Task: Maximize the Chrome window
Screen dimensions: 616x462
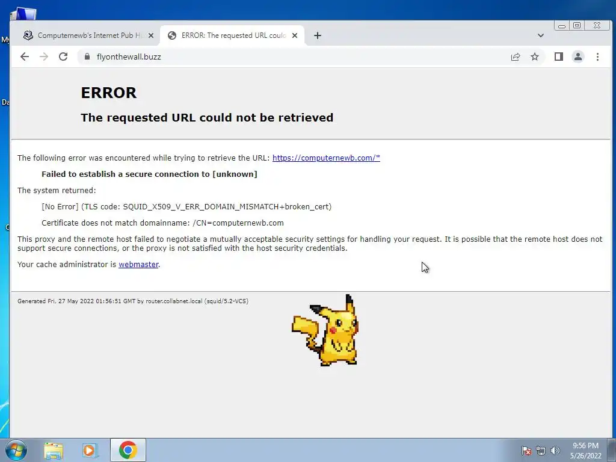Action: [577, 25]
